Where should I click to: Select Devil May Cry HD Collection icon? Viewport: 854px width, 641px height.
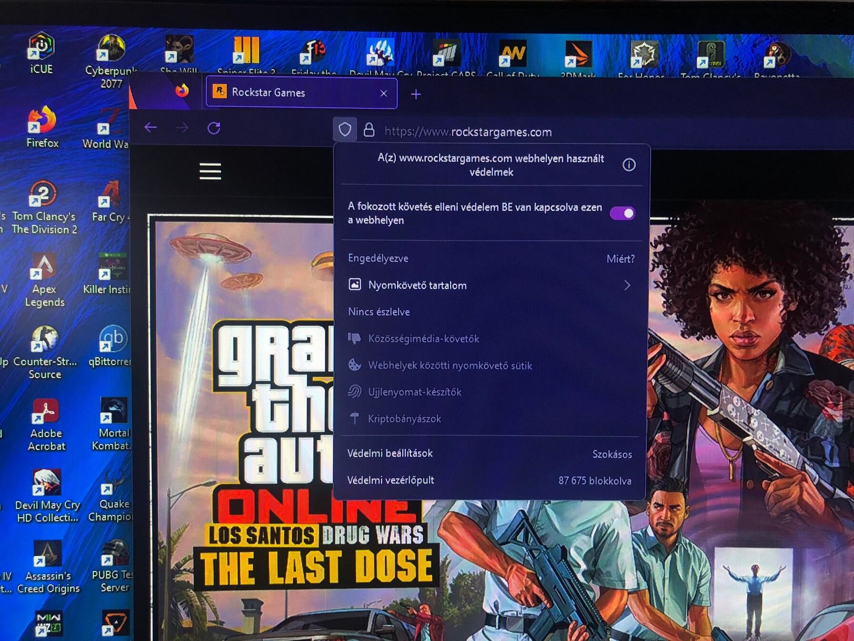tap(47, 496)
